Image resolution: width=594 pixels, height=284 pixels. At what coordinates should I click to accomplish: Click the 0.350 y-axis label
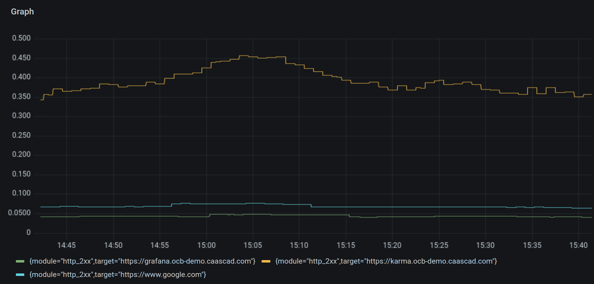pos(22,96)
